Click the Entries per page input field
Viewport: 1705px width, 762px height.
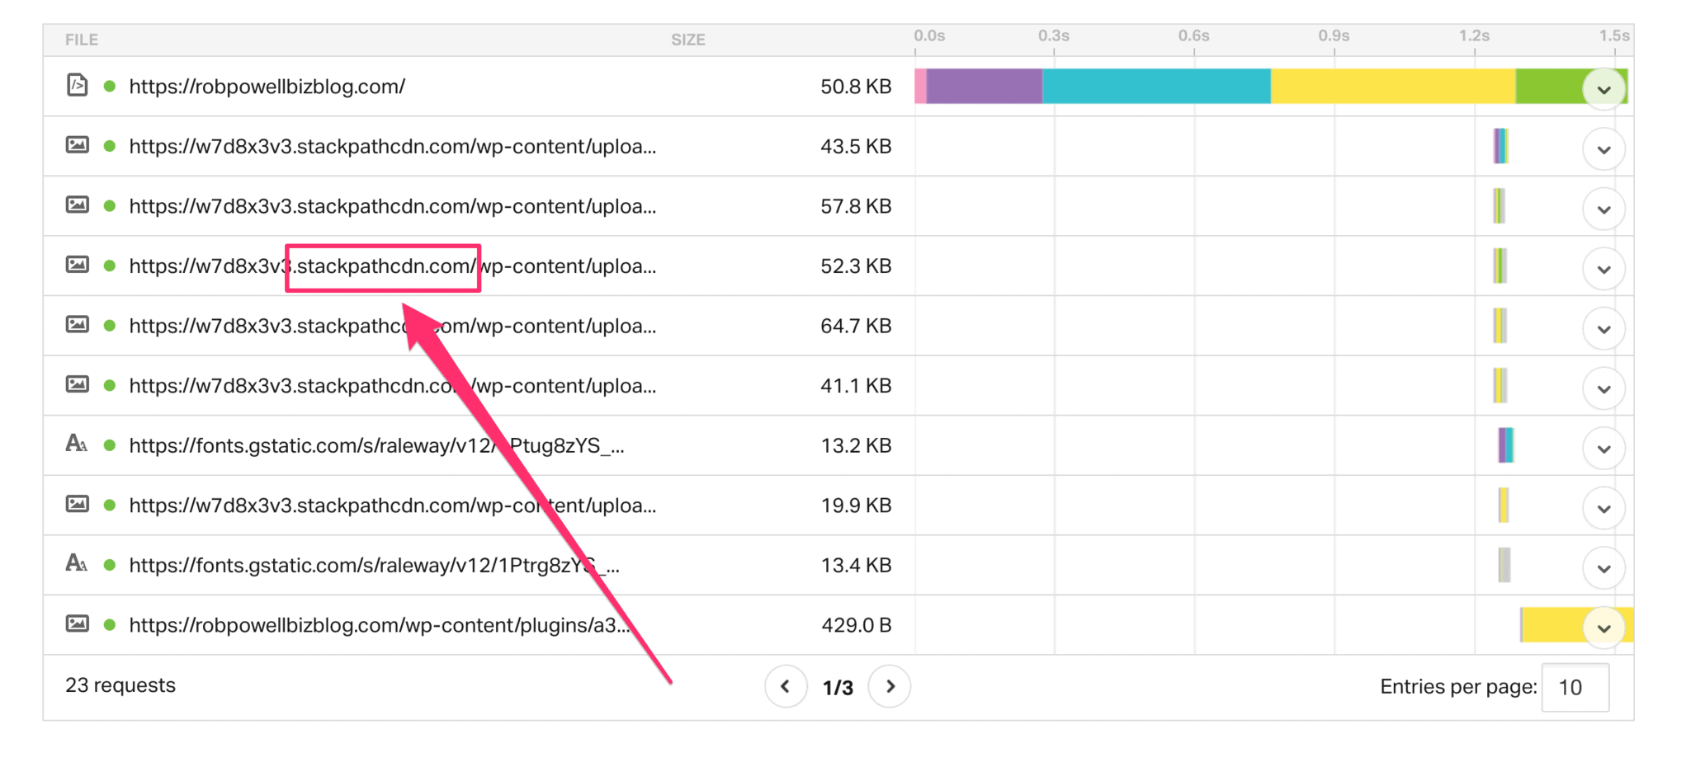(x=1575, y=687)
